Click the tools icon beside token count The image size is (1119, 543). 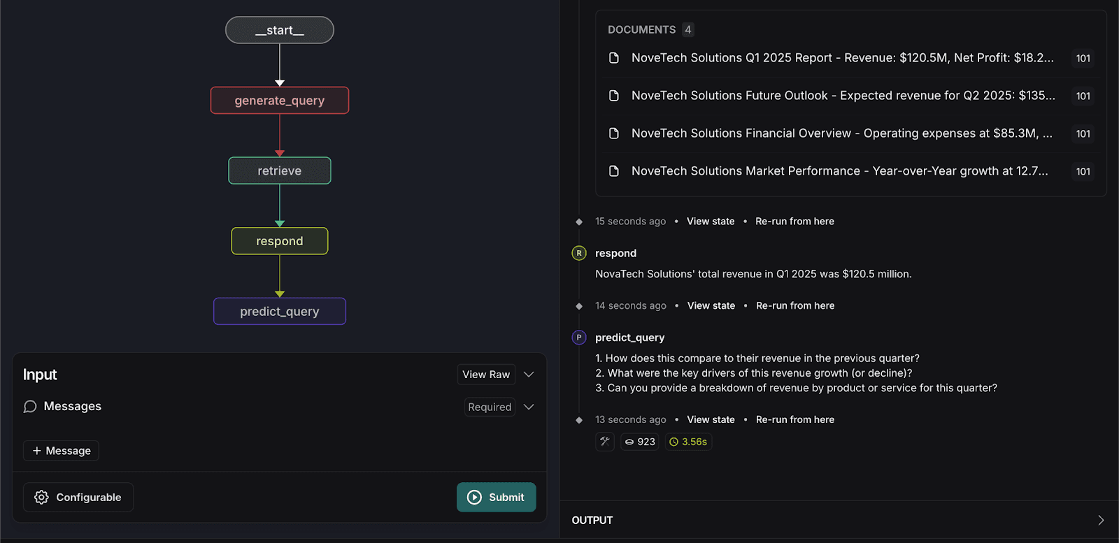[x=605, y=442]
